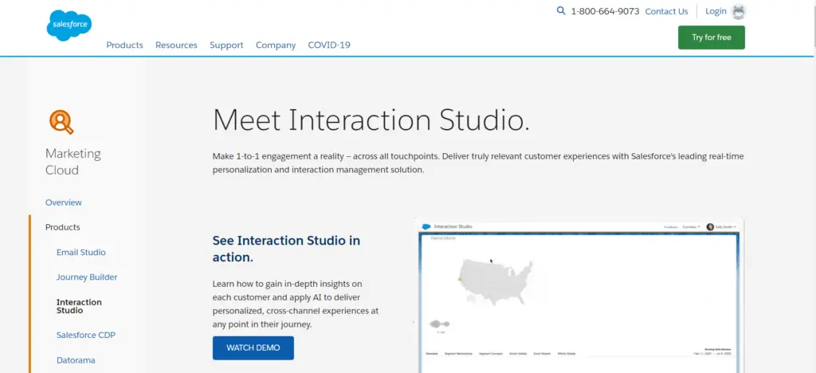Click the orange Marketing Cloud icon
Viewport: 816px width, 373px height.
tap(61, 121)
